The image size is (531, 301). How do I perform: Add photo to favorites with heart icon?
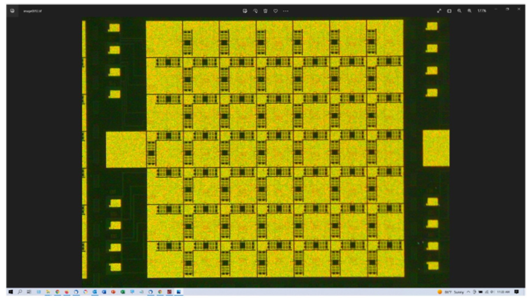(x=275, y=11)
